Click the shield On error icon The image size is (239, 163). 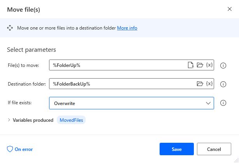[10, 149]
